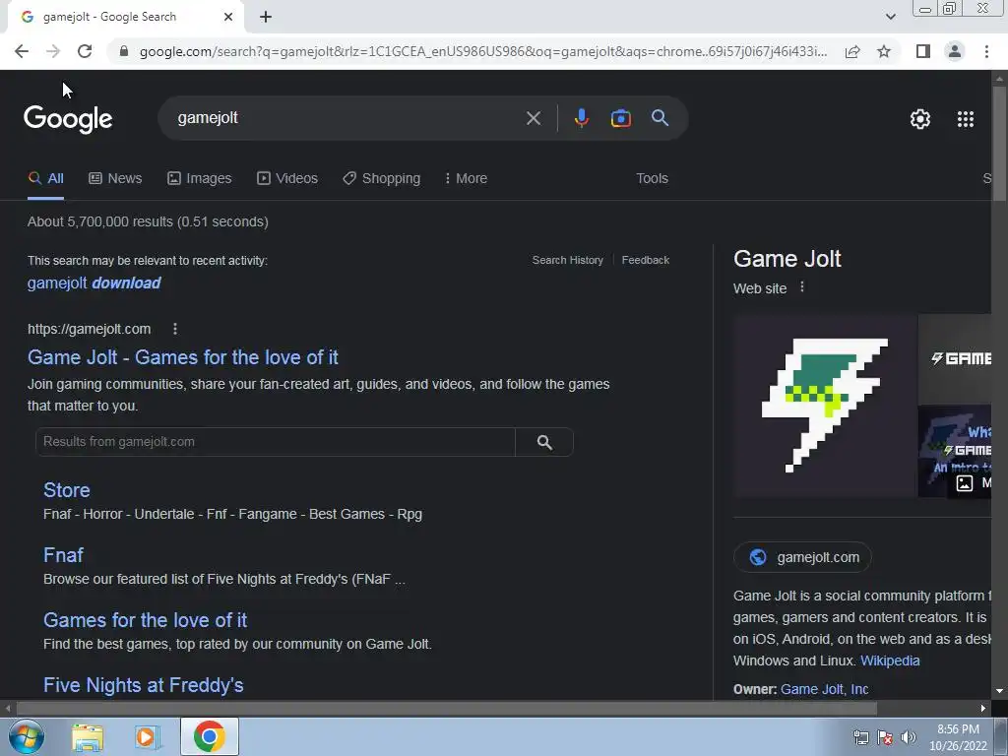Go to the Google home logo

[x=68, y=119]
